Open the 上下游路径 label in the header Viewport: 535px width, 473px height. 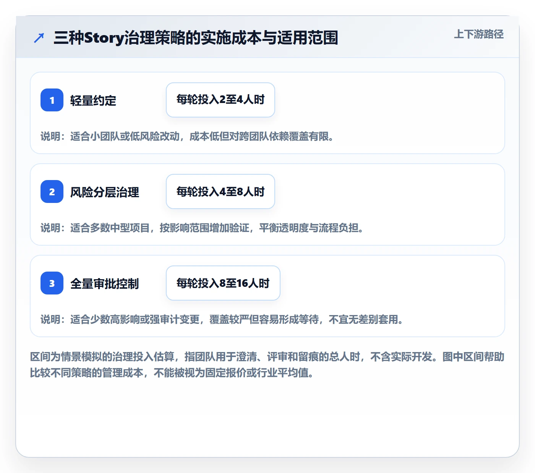pos(479,34)
